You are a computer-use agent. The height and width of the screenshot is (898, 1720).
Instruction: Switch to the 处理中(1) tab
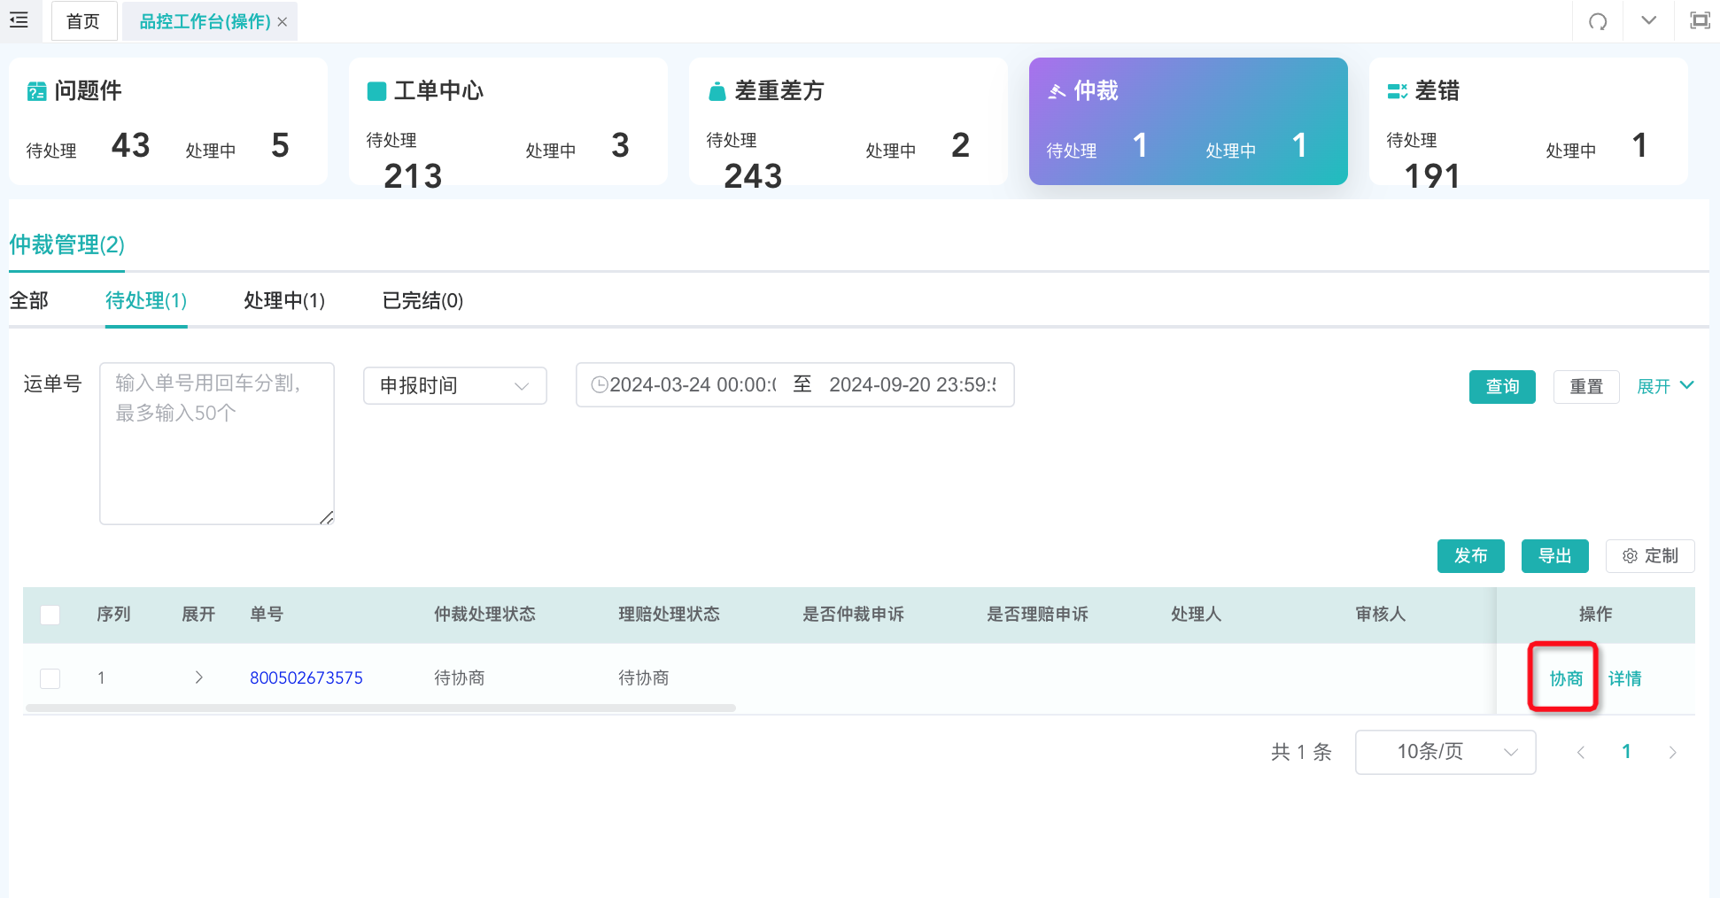[x=284, y=301]
